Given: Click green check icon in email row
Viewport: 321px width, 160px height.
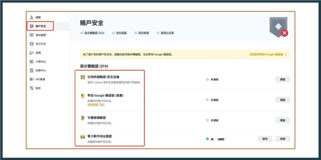Looking at the screenshot, I should point(207,139).
